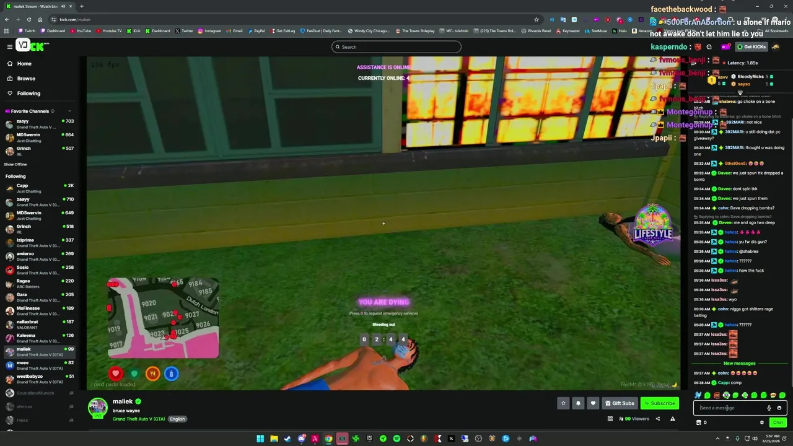Open Kaleema channel in sidebar
The width and height of the screenshot is (793, 446).
(x=38, y=338)
